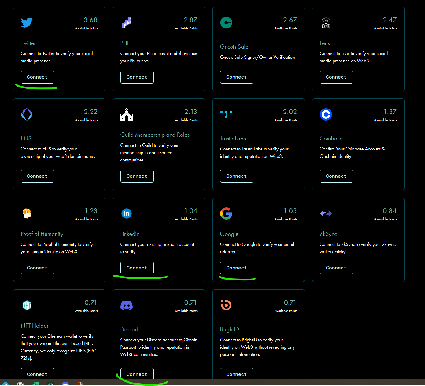Select the ENS card title
Viewport: 425px width, 386px height.
click(x=26, y=139)
